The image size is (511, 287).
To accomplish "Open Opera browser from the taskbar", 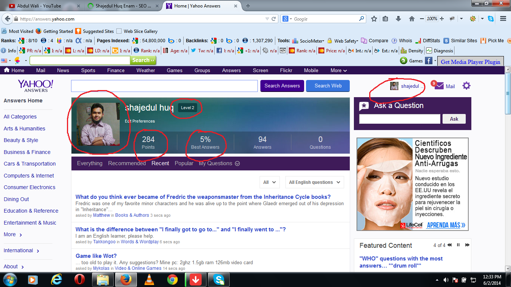I will (79, 280).
